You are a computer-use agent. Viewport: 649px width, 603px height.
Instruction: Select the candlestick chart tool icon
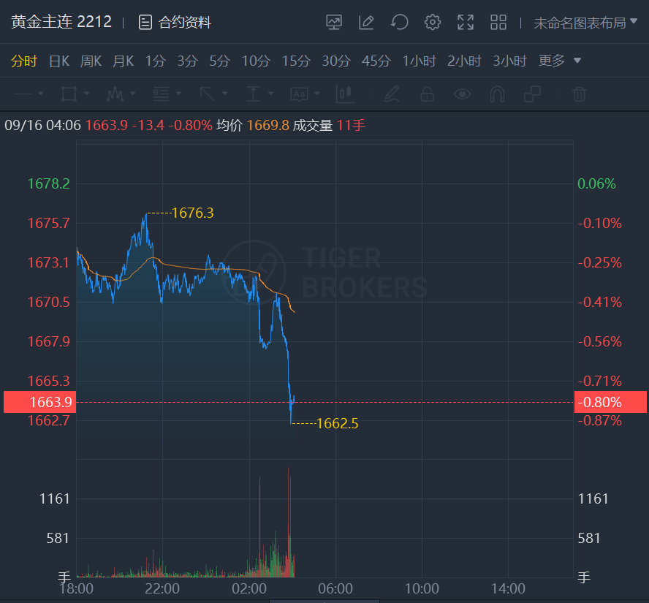(x=345, y=94)
